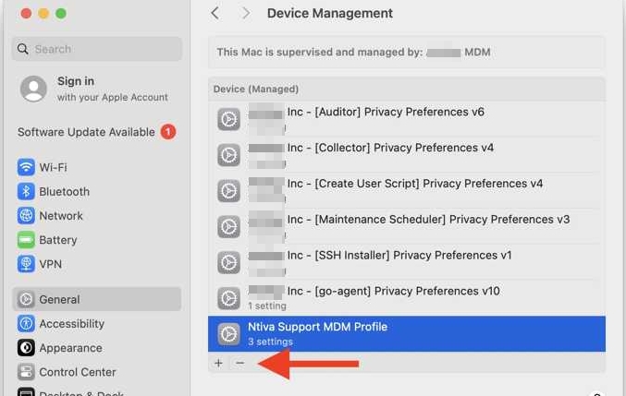Select Ntiva Support MDM Profile row
This screenshot has height=396, width=626.
pos(407,334)
